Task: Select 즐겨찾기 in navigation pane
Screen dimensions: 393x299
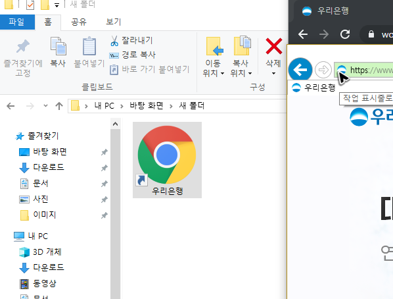Action: click(37, 136)
